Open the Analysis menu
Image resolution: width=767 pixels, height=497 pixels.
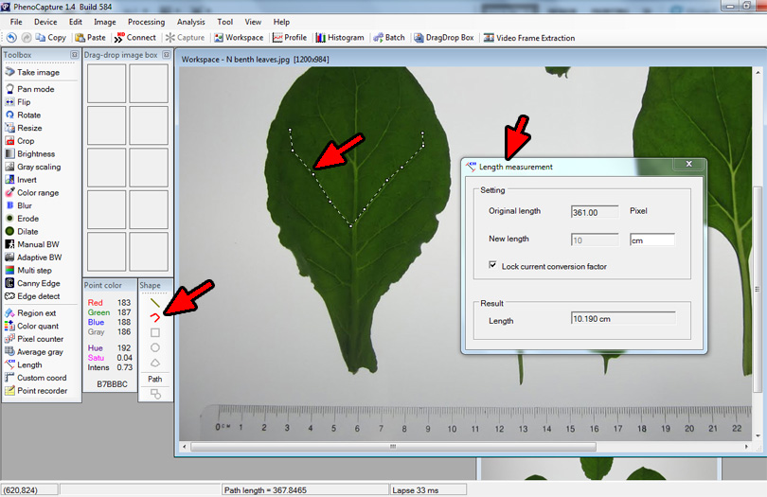pyautogui.click(x=190, y=22)
